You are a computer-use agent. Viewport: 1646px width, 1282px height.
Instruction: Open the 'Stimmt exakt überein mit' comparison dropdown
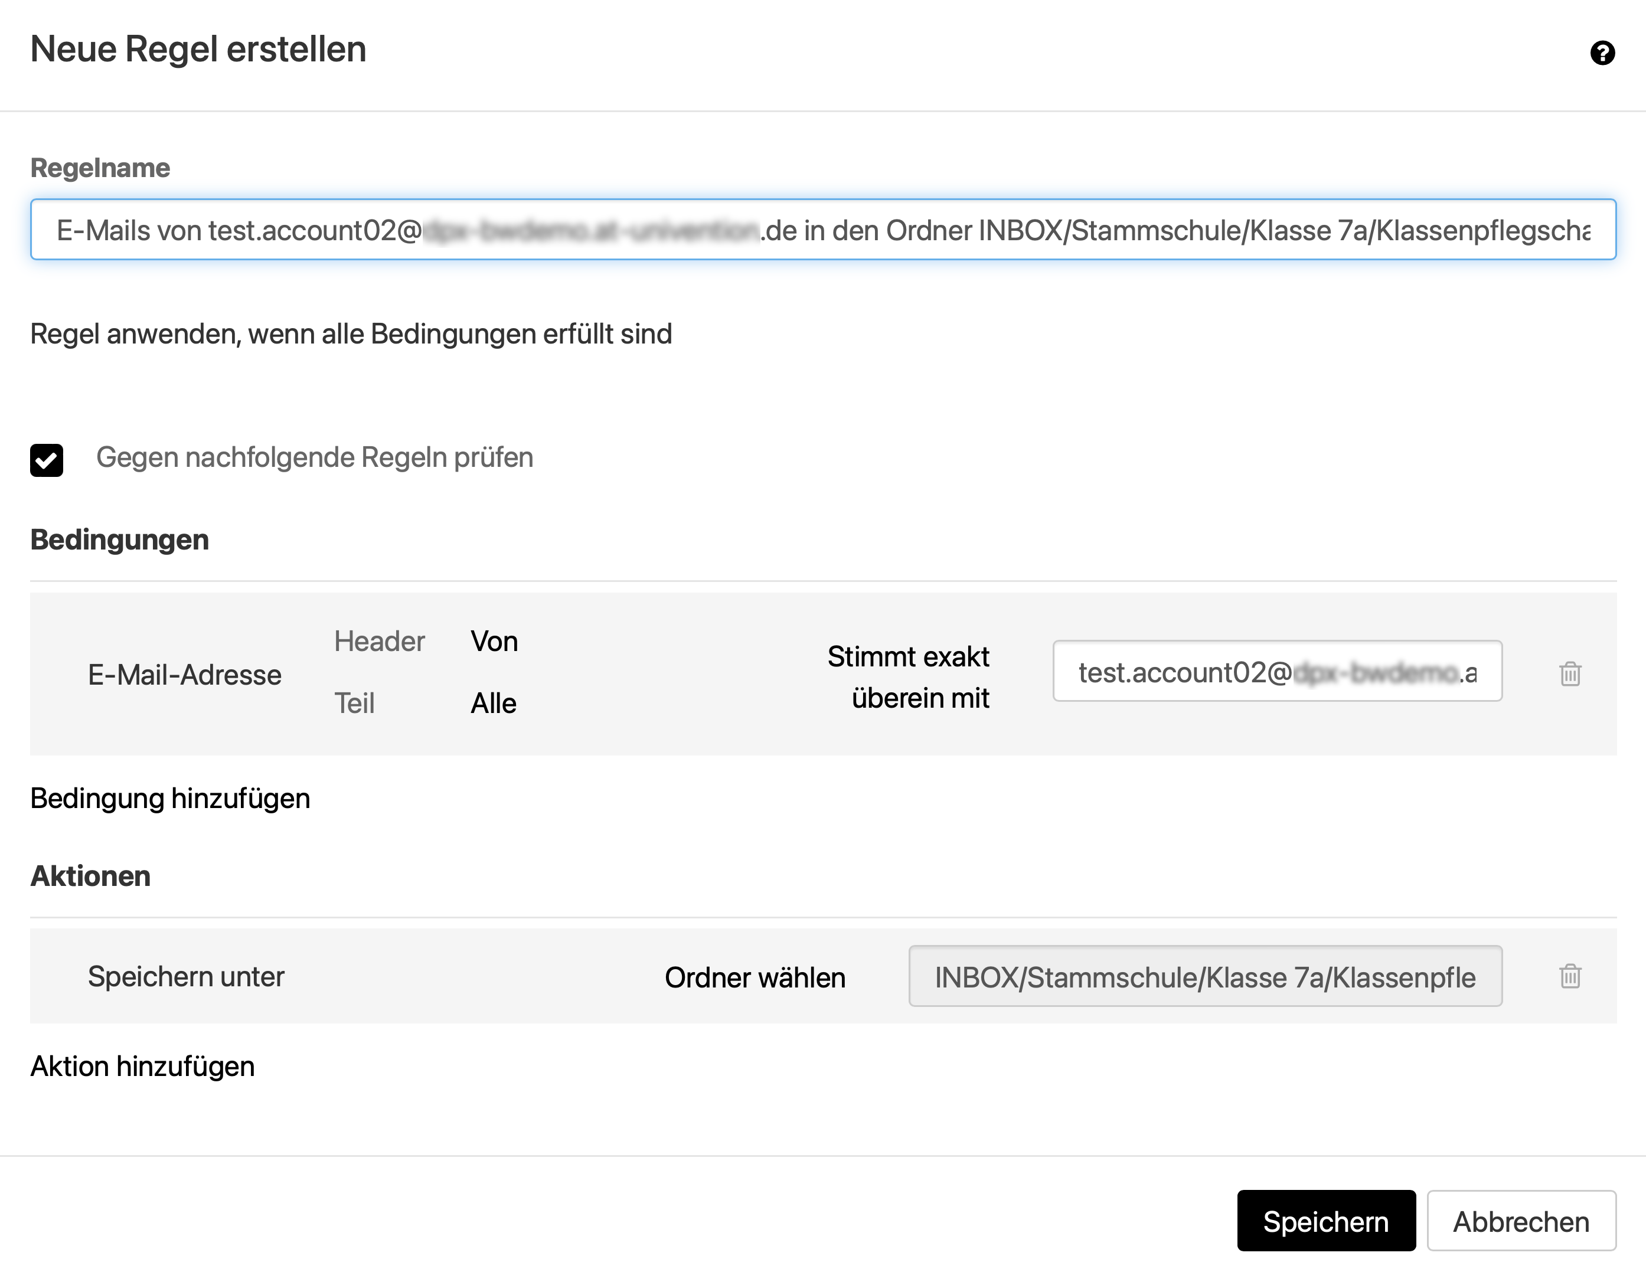(x=908, y=676)
